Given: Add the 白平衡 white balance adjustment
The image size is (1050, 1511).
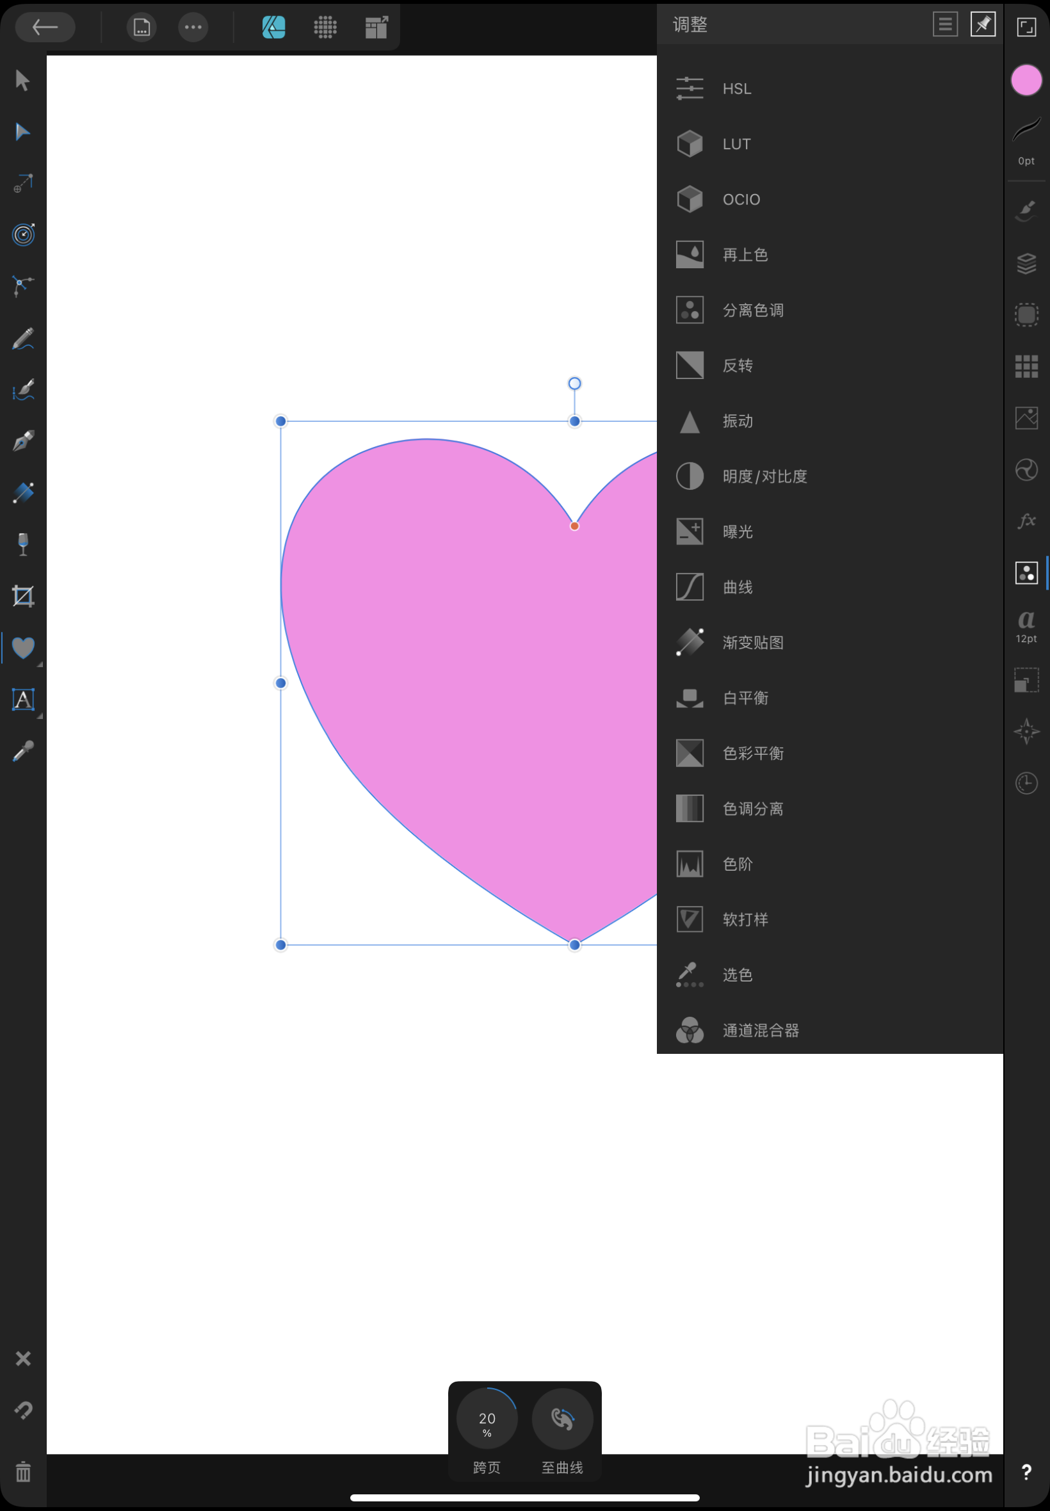Looking at the screenshot, I should click(x=830, y=697).
